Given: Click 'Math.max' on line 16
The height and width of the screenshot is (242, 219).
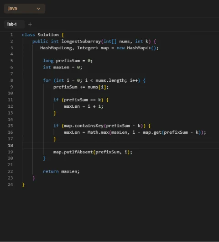Looking at the screenshot, I should point(98,132).
